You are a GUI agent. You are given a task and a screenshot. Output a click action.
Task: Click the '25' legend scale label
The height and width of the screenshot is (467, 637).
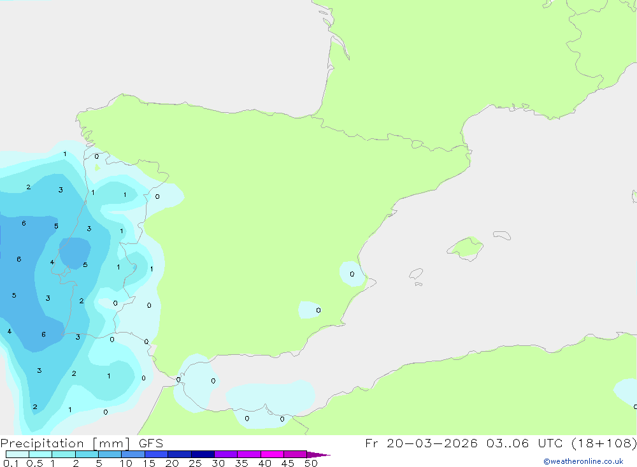coord(196,463)
